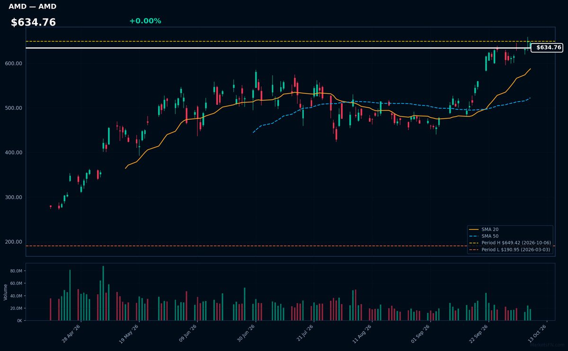Click the 19 May '26 date label

129,333
